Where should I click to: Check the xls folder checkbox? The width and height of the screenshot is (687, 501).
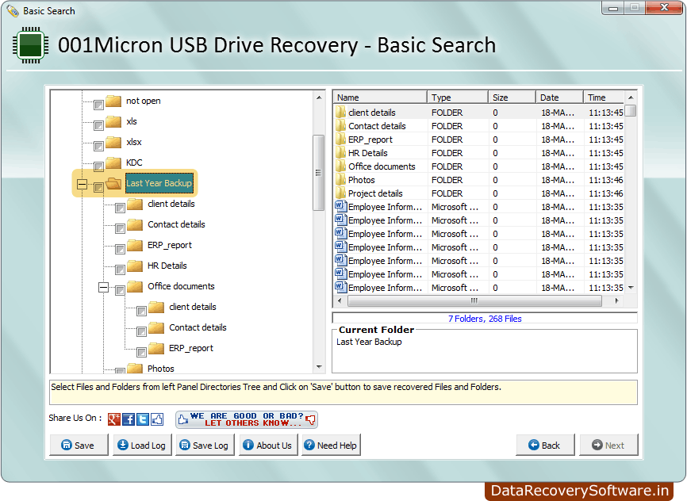[x=98, y=126]
